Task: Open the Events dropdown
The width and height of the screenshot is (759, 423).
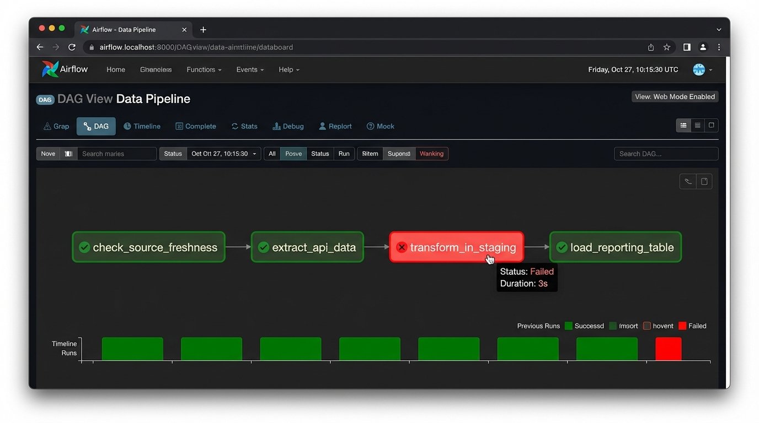Action: (249, 69)
